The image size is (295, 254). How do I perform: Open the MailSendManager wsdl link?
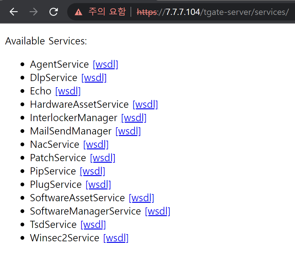pos(128,131)
